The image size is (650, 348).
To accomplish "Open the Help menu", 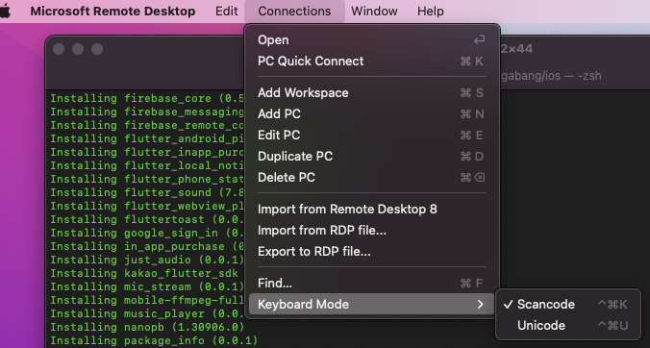I will [431, 12].
